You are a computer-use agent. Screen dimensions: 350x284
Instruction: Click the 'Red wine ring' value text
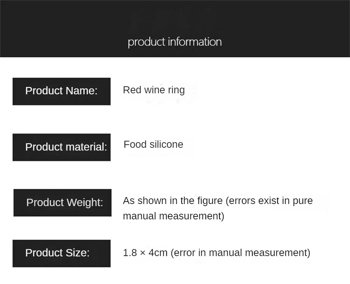[x=154, y=90]
